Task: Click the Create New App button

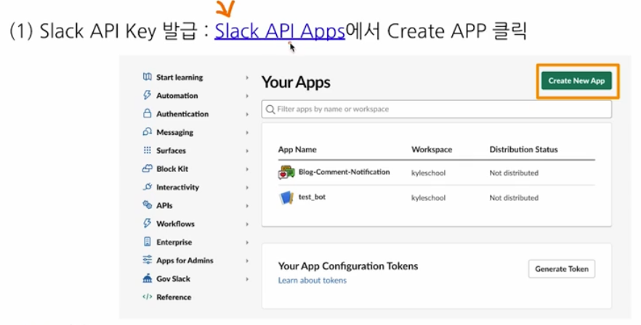Action: point(576,81)
